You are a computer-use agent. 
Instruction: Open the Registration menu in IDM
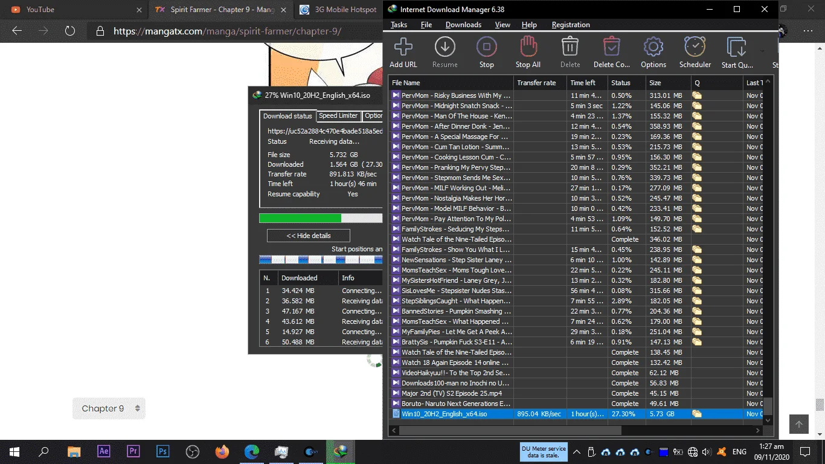click(x=571, y=25)
